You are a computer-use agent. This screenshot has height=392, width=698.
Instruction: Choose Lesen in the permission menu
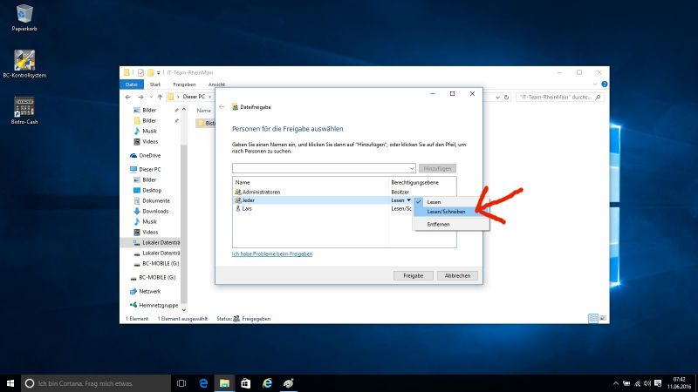[451, 202]
